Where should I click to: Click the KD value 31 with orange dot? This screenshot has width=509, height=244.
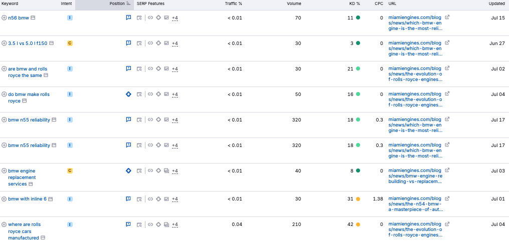click(354, 199)
